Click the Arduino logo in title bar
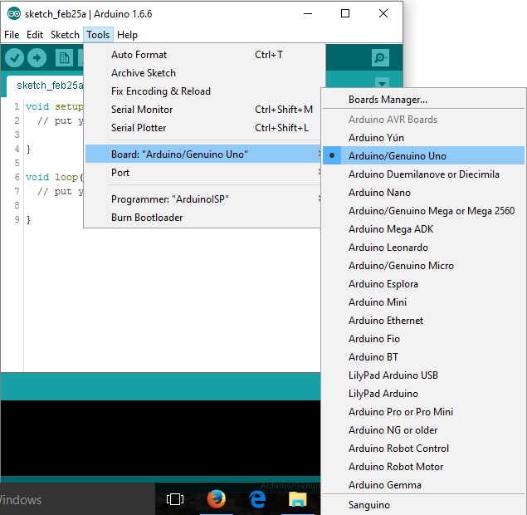The image size is (527, 515). [14, 14]
